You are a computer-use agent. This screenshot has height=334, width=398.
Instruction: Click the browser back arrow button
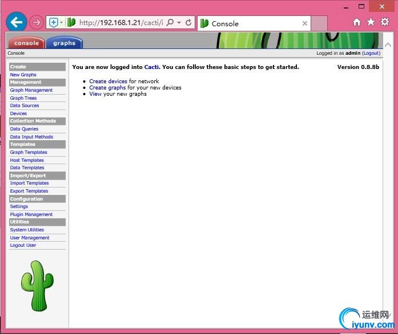(x=17, y=22)
